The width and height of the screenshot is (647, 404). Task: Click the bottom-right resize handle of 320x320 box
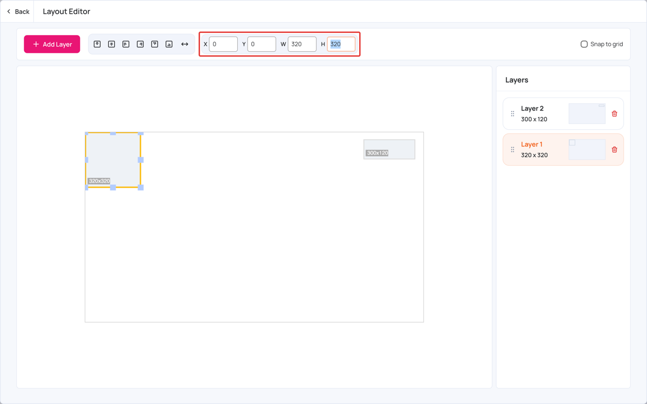point(141,187)
